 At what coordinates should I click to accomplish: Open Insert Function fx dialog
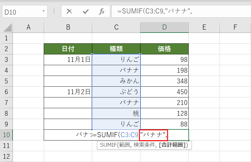pyautogui.click(x=102, y=12)
